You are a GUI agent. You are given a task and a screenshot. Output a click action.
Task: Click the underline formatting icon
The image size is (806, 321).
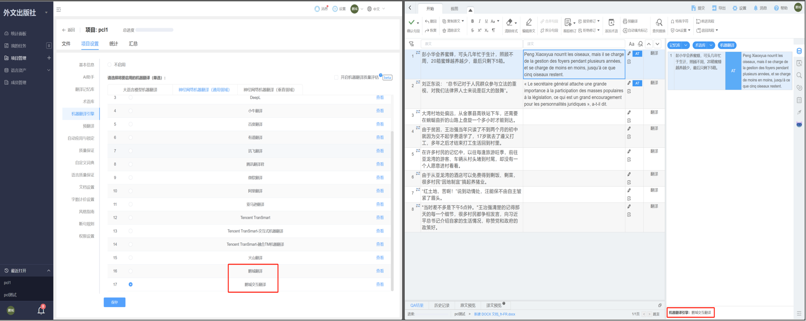(486, 21)
